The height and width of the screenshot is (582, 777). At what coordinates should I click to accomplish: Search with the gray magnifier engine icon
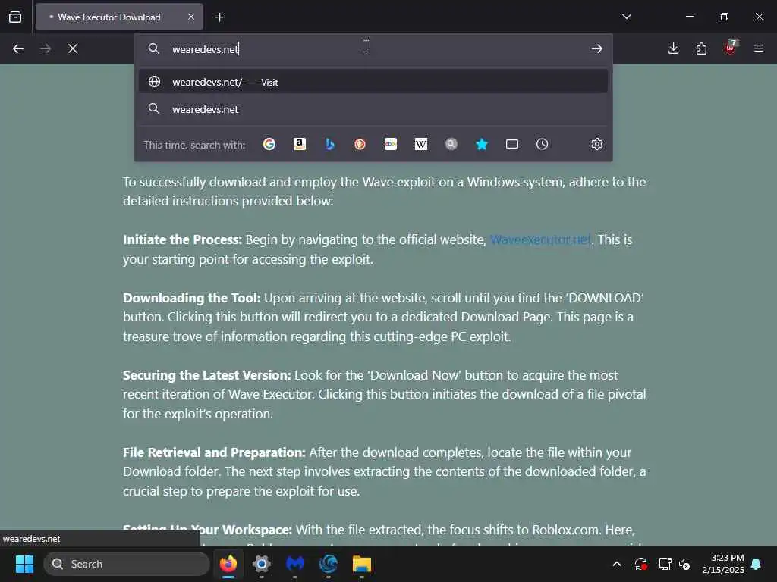pyautogui.click(x=451, y=144)
